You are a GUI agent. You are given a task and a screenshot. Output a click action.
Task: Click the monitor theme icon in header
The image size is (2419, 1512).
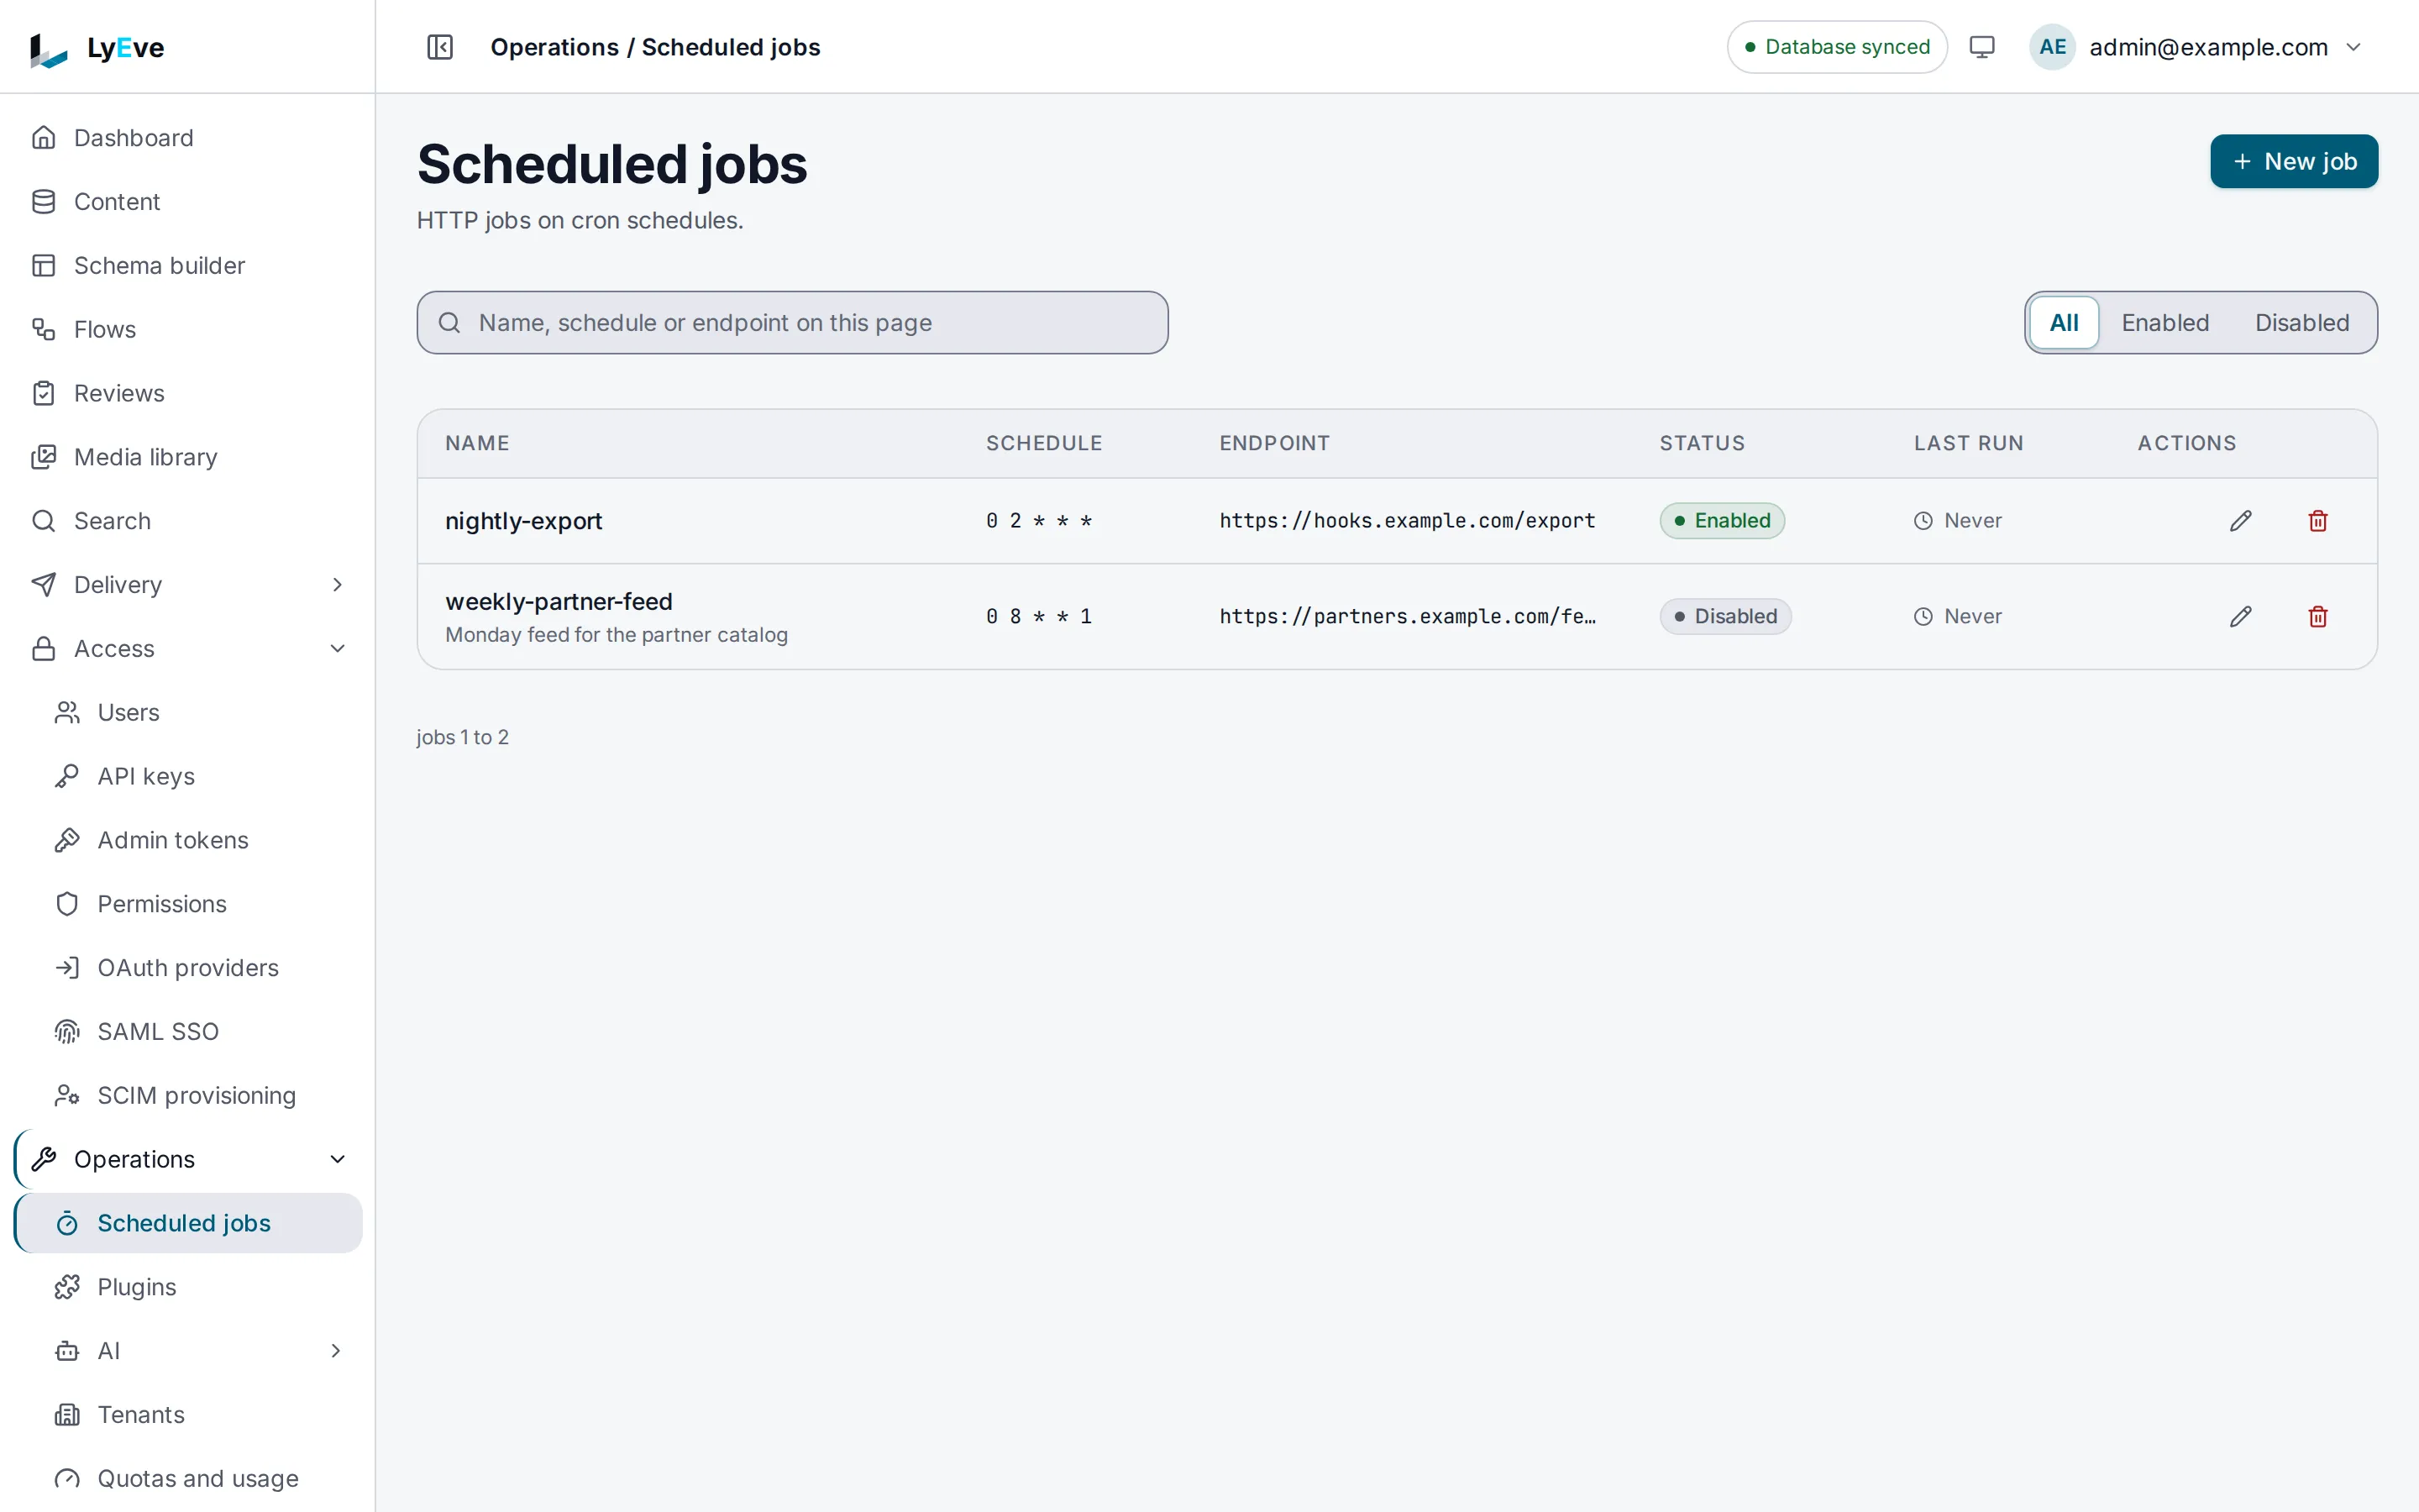[1981, 47]
